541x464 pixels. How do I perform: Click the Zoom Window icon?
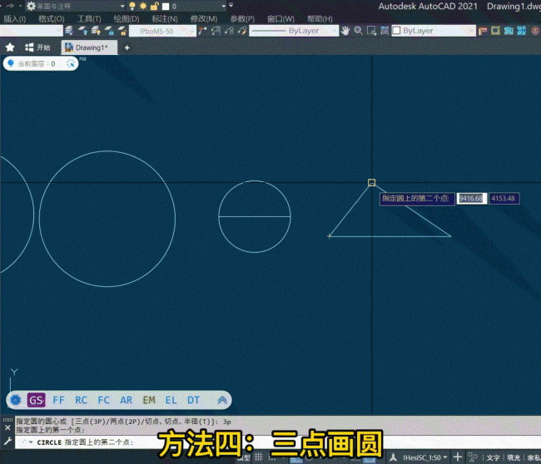tap(371, 31)
